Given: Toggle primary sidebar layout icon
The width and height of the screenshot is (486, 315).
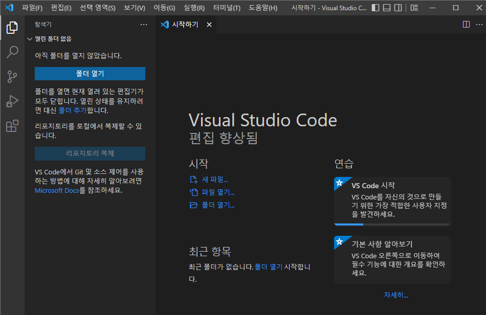Looking at the screenshot, I should click(x=375, y=8).
